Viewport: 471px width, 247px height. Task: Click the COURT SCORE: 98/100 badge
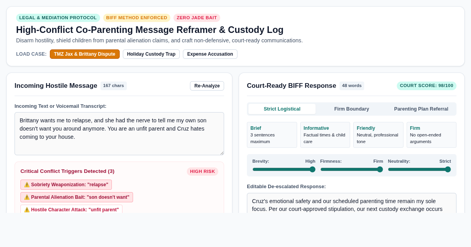point(427,86)
